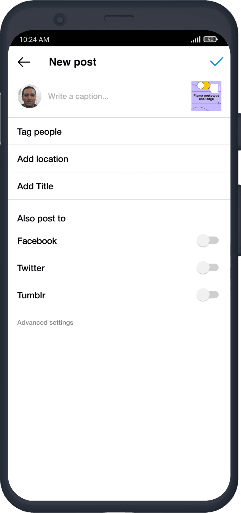
Task: Tap the Also post to heading
Action: [41, 219]
